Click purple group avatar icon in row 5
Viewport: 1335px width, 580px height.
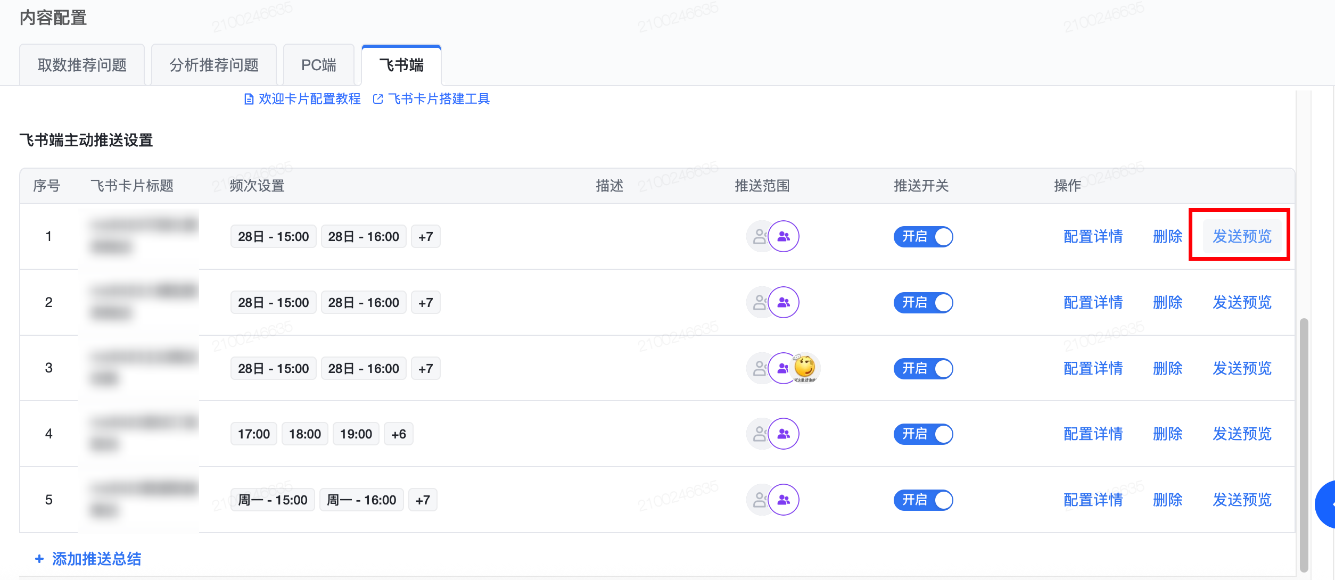point(783,500)
